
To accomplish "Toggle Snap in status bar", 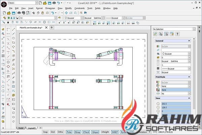I will (45, 132).
